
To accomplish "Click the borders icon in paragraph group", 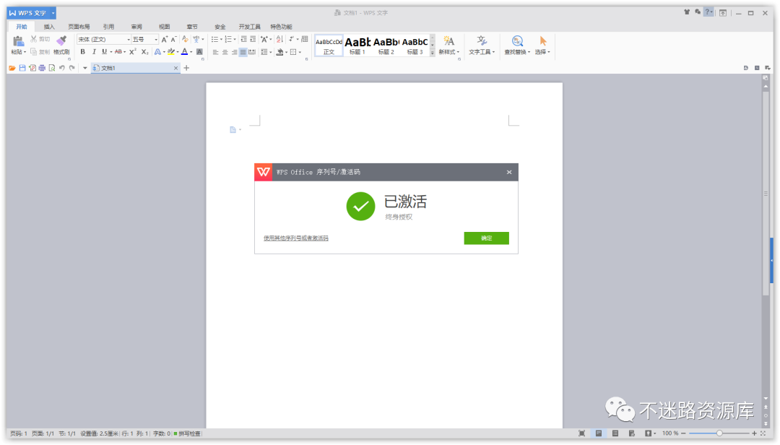I will tap(293, 52).
